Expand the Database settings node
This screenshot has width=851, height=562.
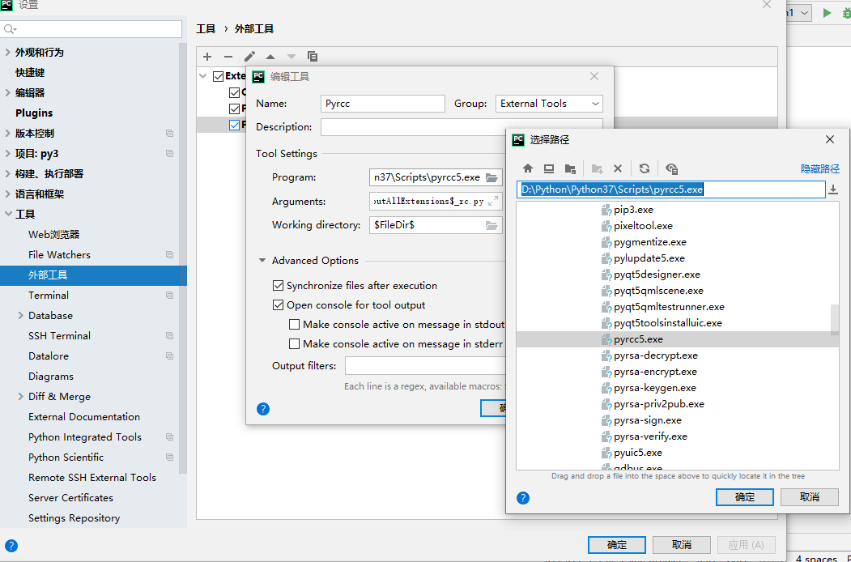pos(20,316)
